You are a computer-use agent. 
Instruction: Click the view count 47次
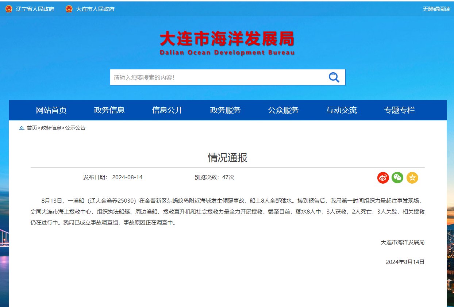click(x=228, y=177)
